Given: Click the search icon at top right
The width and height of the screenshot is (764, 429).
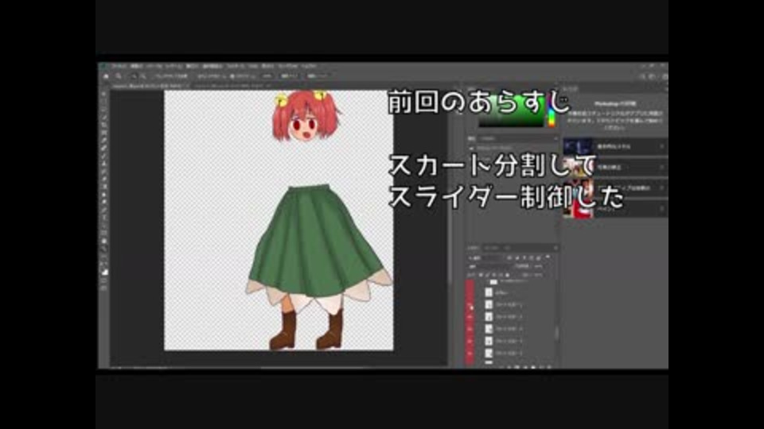Looking at the screenshot, I should (643, 76).
